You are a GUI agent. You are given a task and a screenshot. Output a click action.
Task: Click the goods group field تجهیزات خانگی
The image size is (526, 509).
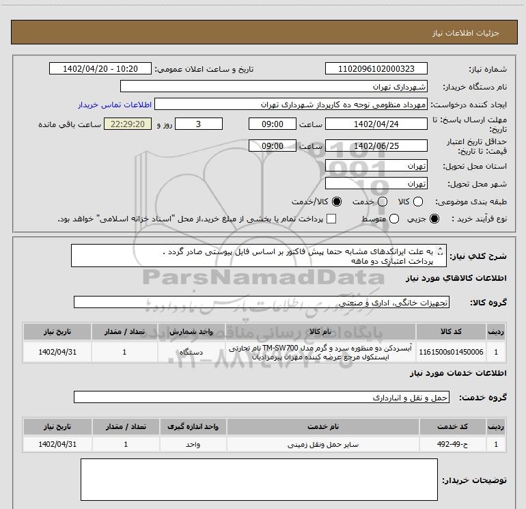262,302
